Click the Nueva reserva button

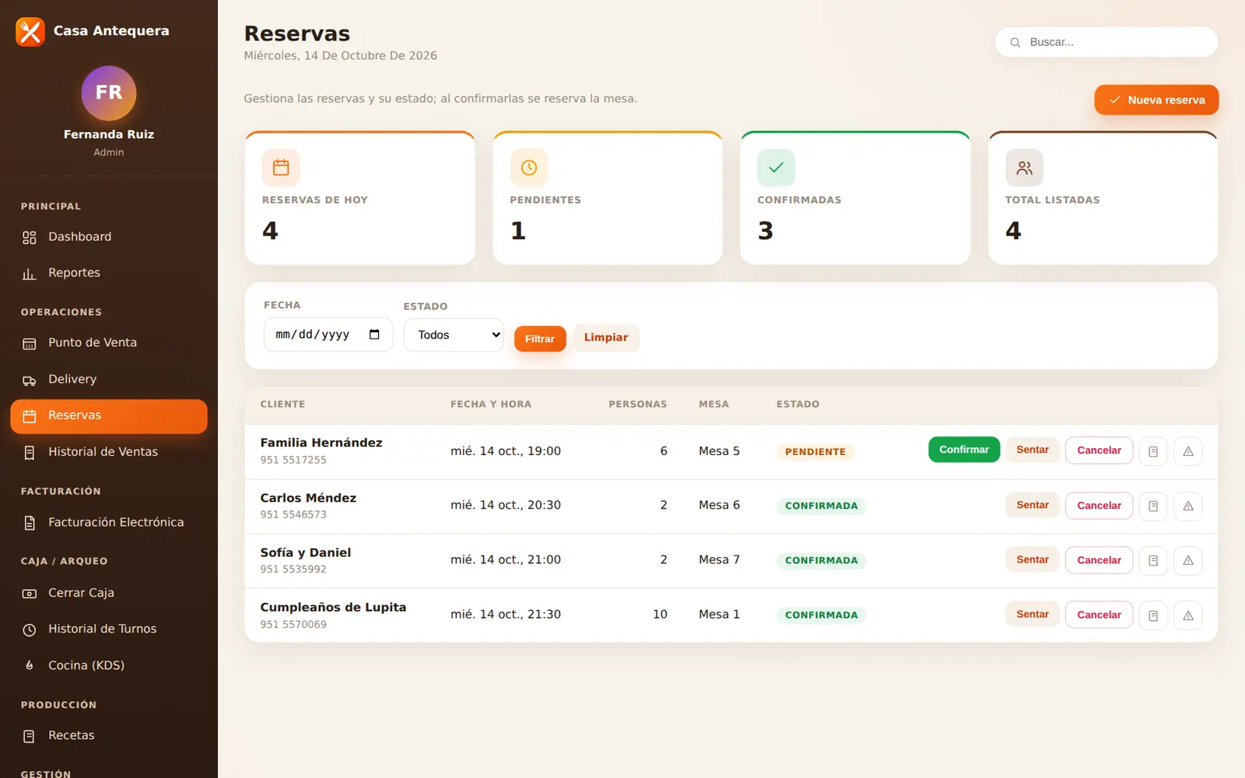1156,100
